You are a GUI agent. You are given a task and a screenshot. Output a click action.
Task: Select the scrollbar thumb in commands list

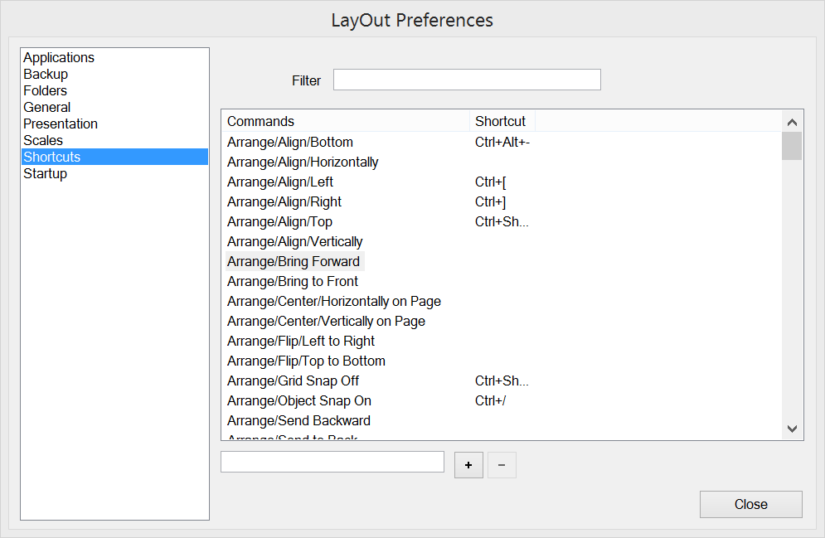(792, 146)
